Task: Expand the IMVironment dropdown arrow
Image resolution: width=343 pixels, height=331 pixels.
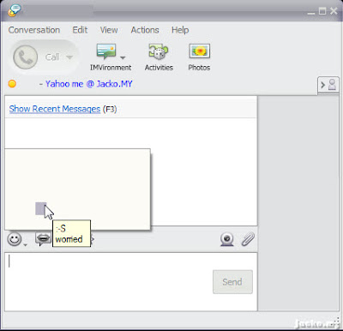Action: point(123,57)
